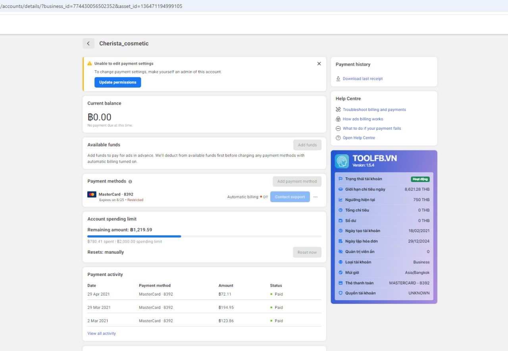Viewport: 508px width, 351px height.
Task: Click the 29 Apr 2021 payment date
Action: [x=98, y=294]
